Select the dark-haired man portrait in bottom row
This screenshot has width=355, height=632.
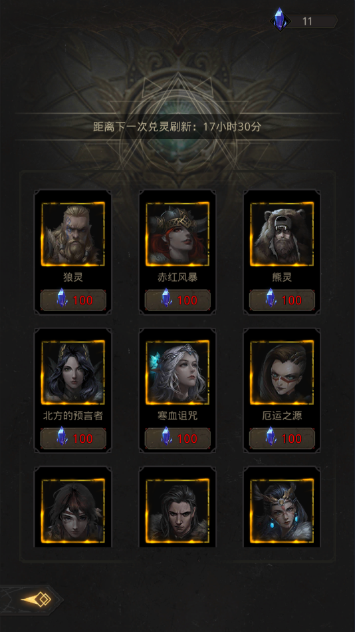[177, 511]
